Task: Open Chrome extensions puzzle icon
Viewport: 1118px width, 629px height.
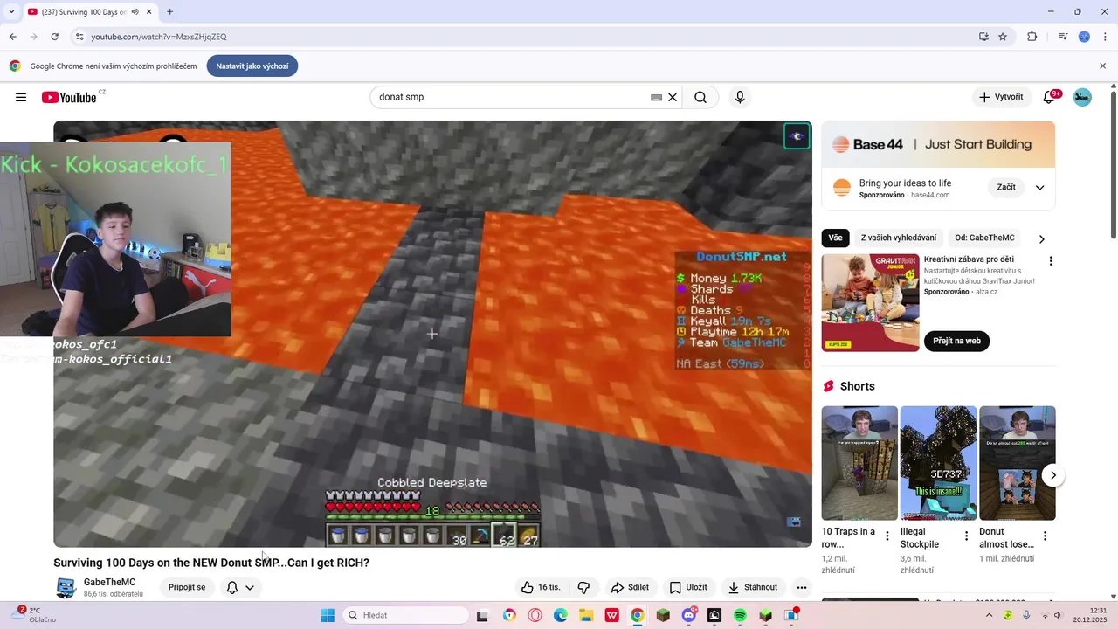Action: (1032, 37)
